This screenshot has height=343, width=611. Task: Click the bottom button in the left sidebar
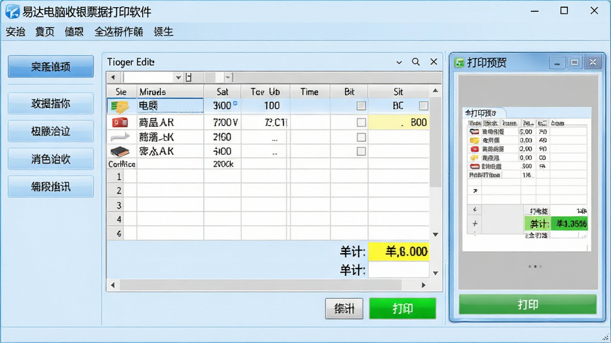51,186
